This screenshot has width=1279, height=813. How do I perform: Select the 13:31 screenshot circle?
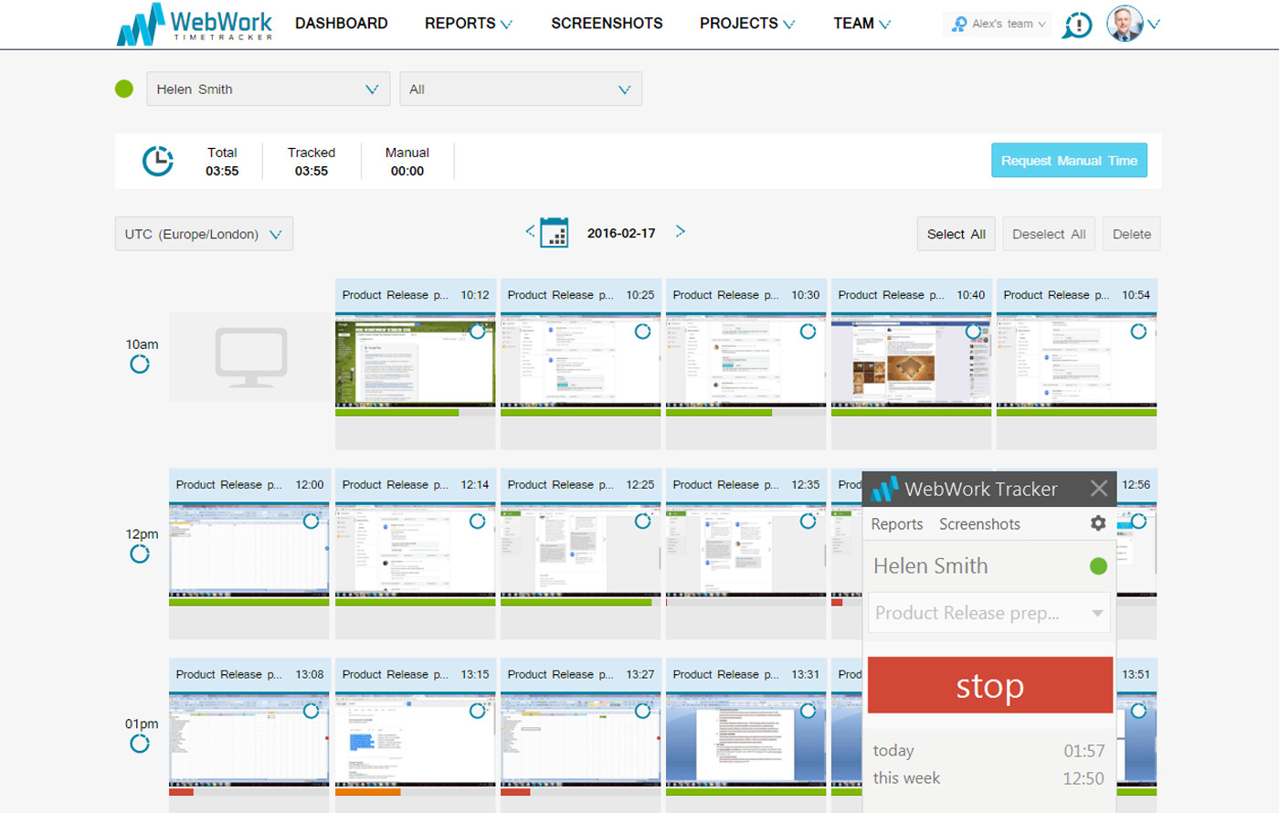pyautogui.click(x=808, y=711)
